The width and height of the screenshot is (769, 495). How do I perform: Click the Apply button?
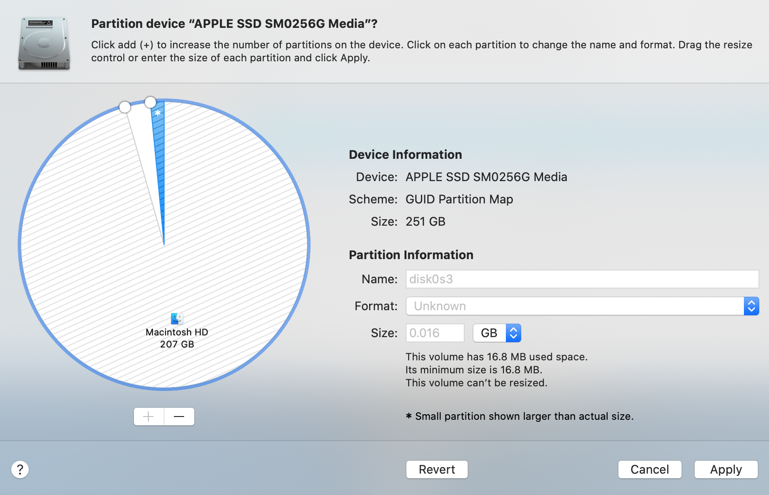[x=726, y=469]
